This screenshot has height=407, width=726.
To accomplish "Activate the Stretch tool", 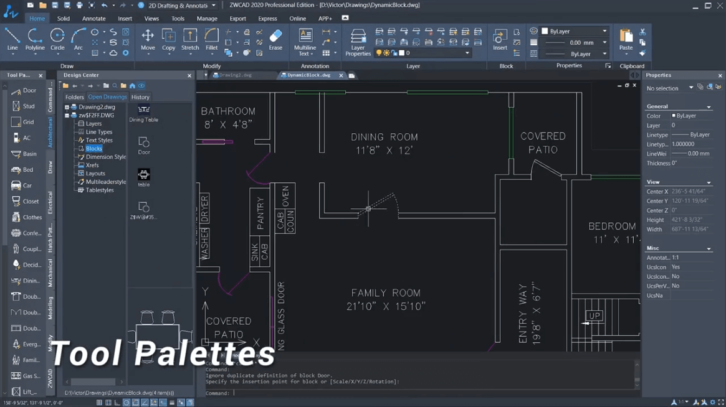I will (x=190, y=40).
